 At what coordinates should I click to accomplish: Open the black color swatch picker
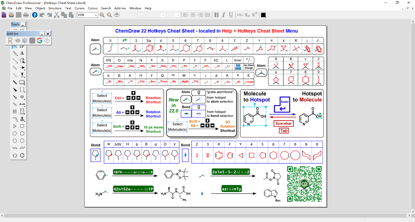(263, 15)
